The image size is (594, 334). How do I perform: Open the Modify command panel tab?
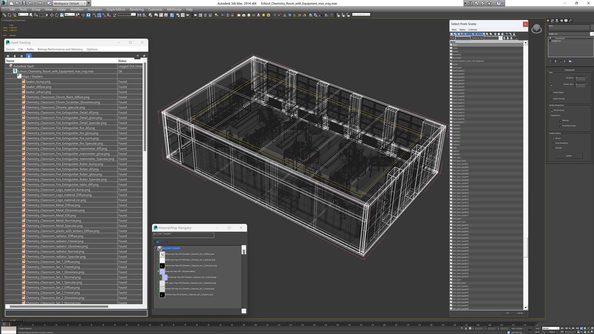[x=553, y=21]
